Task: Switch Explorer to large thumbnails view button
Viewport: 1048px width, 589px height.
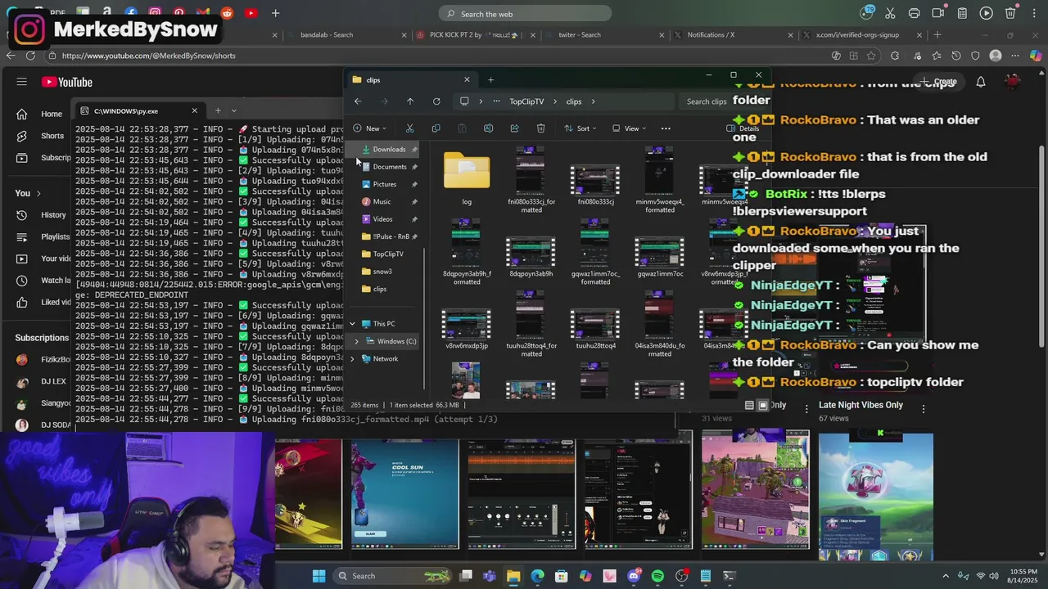Action: pyautogui.click(x=763, y=405)
